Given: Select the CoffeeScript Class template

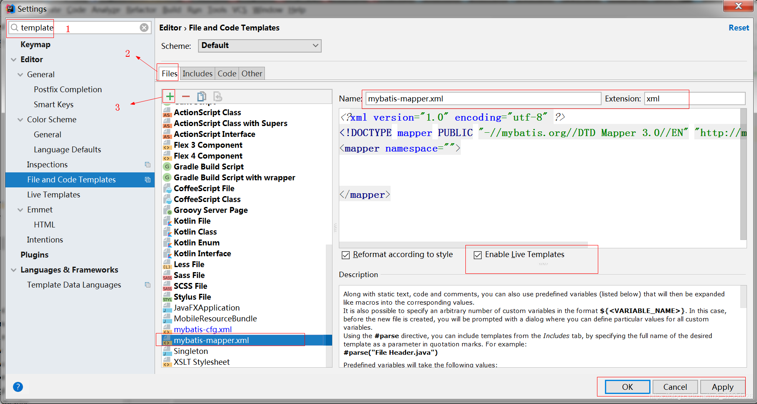Looking at the screenshot, I should (207, 199).
